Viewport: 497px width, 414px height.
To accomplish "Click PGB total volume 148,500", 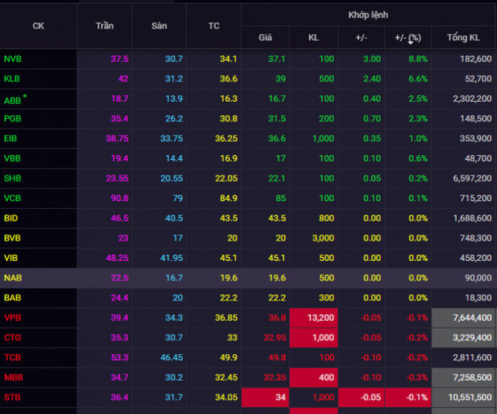I will (476, 118).
